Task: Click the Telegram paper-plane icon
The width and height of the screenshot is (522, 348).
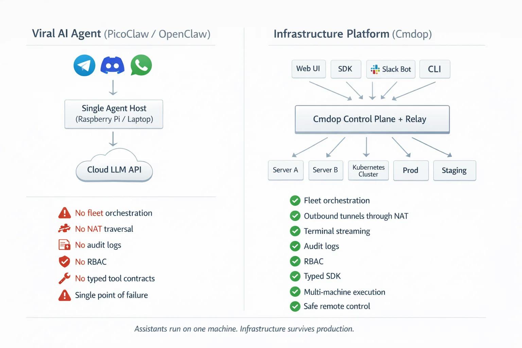Action: click(x=84, y=65)
